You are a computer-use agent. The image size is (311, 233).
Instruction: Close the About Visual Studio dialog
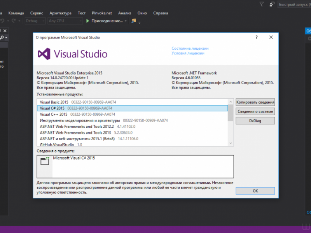pyautogui.click(x=271, y=37)
